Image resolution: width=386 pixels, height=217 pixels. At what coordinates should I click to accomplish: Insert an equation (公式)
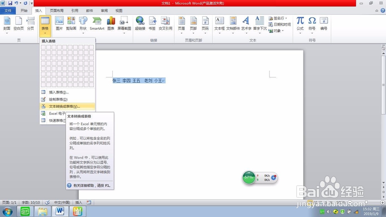click(300, 25)
